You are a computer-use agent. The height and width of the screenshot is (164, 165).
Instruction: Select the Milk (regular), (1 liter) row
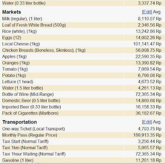(x=82, y=19)
